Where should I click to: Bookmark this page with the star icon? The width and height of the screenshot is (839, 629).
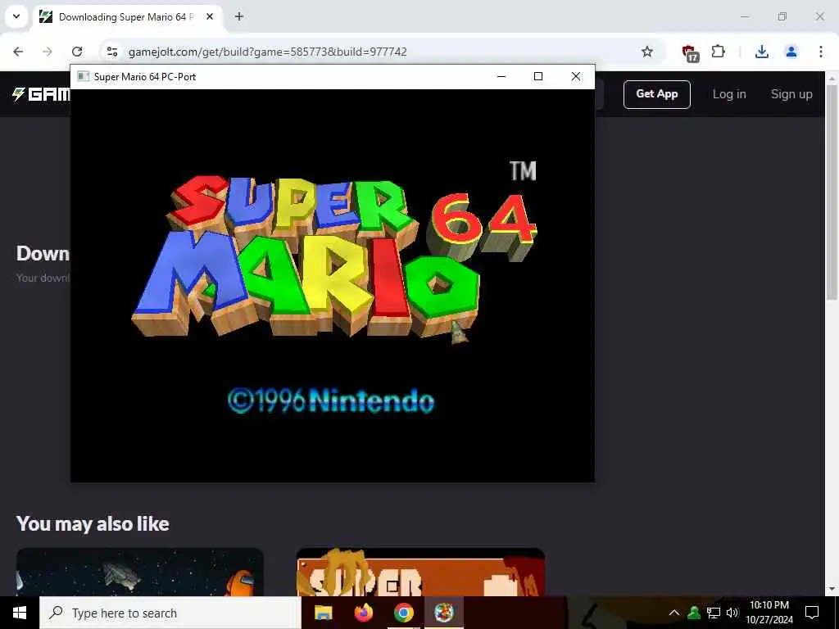(x=647, y=52)
